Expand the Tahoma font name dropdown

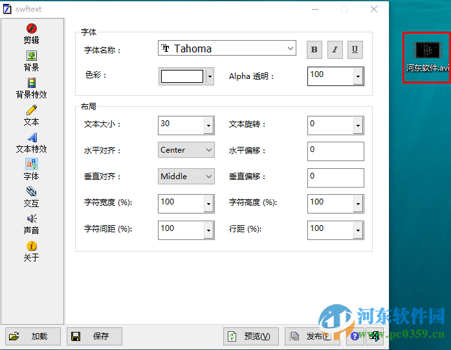pos(291,49)
